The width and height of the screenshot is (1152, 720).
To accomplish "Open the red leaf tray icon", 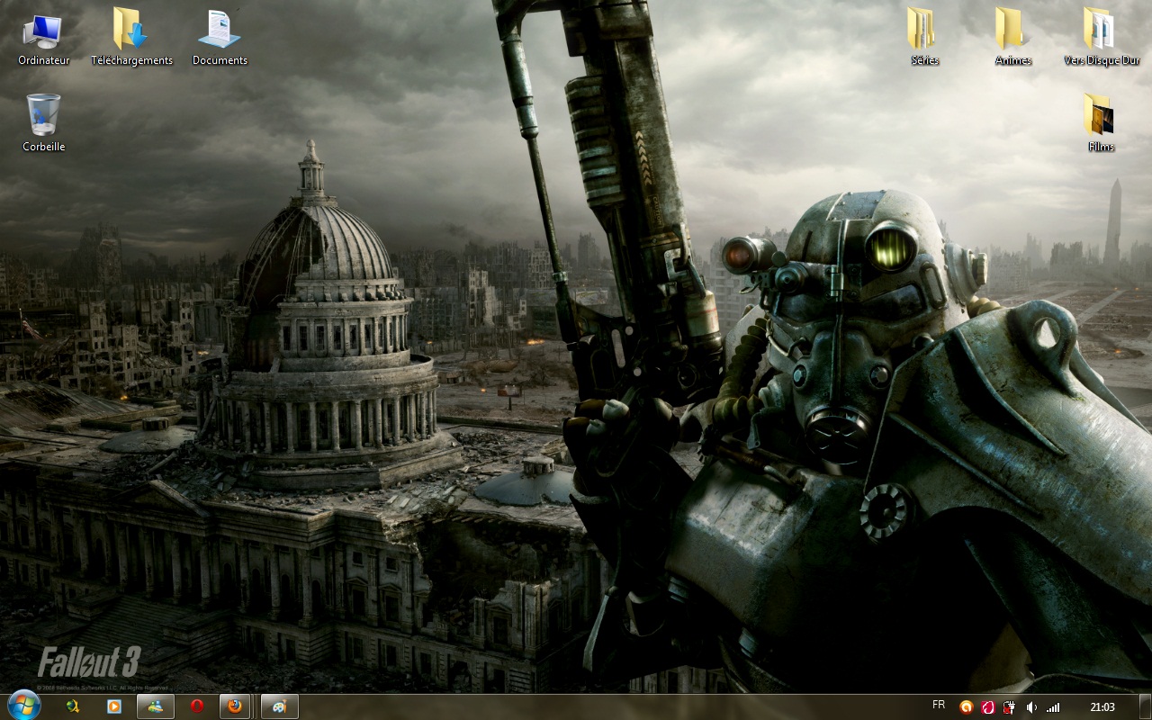I will 988,707.
